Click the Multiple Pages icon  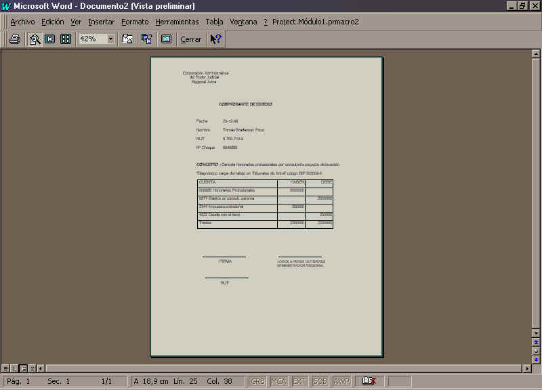coord(66,39)
